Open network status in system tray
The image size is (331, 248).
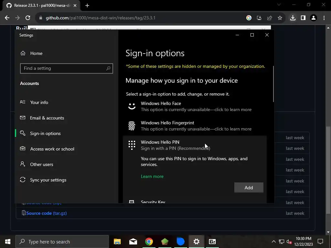pyautogui.click(x=282, y=242)
